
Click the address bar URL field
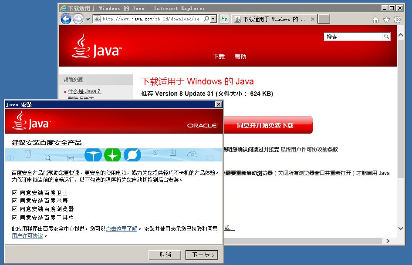pyautogui.click(x=152, y=19)
